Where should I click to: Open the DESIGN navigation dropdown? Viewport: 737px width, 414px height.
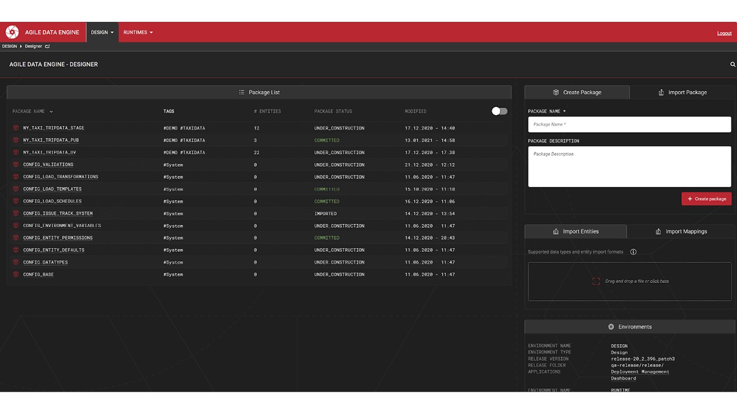[102, 32]
